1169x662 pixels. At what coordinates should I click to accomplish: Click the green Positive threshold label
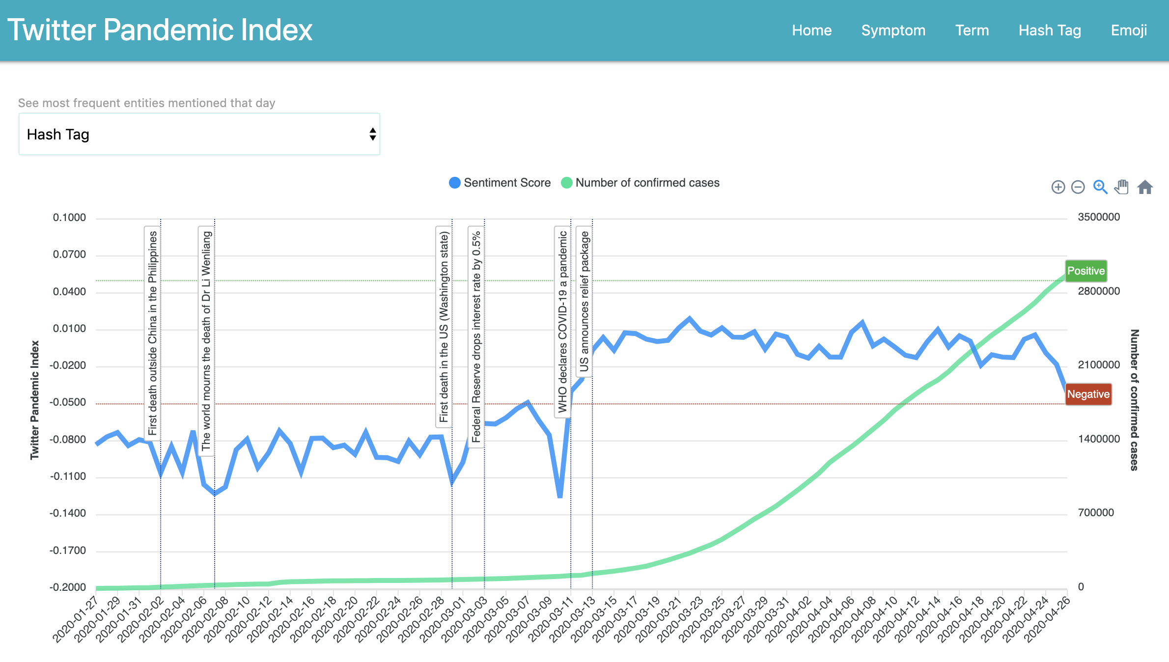pyautogui.click(x=1085, y=271)
